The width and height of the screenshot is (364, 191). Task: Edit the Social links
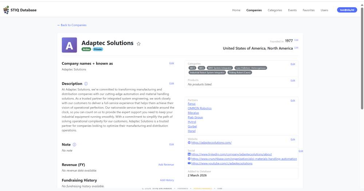(x=301, y=151)
